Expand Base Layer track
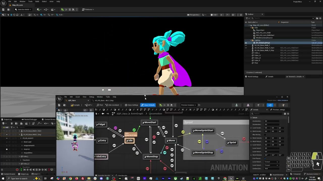The image size is (323, 181). coord(22,142)
